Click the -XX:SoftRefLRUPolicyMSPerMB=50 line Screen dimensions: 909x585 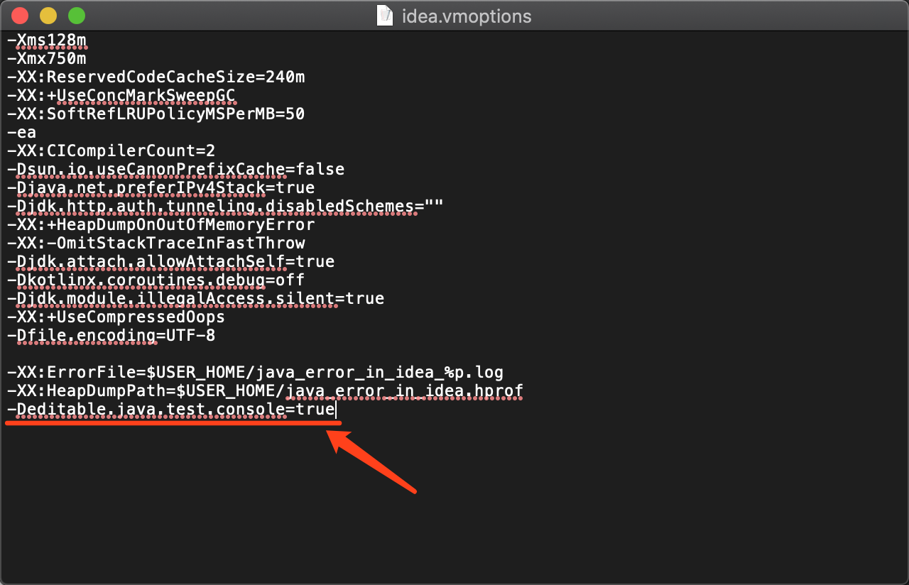point(156,114)
